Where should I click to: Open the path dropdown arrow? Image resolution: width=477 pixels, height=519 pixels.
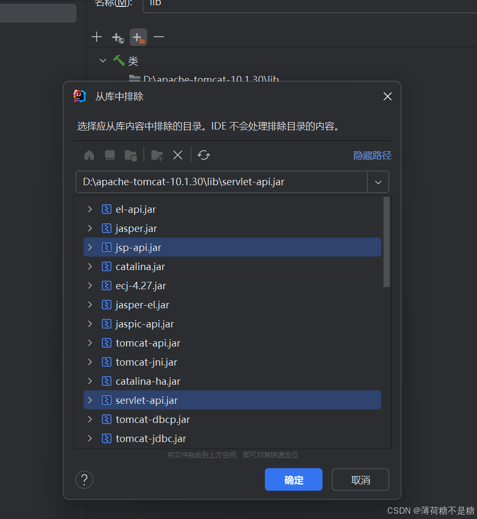[378, 181]
